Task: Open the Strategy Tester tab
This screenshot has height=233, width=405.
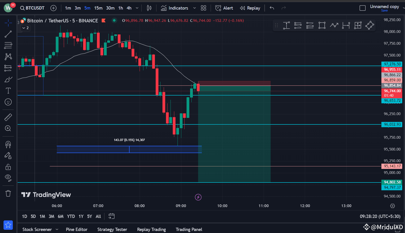Action: click(112, 229)
